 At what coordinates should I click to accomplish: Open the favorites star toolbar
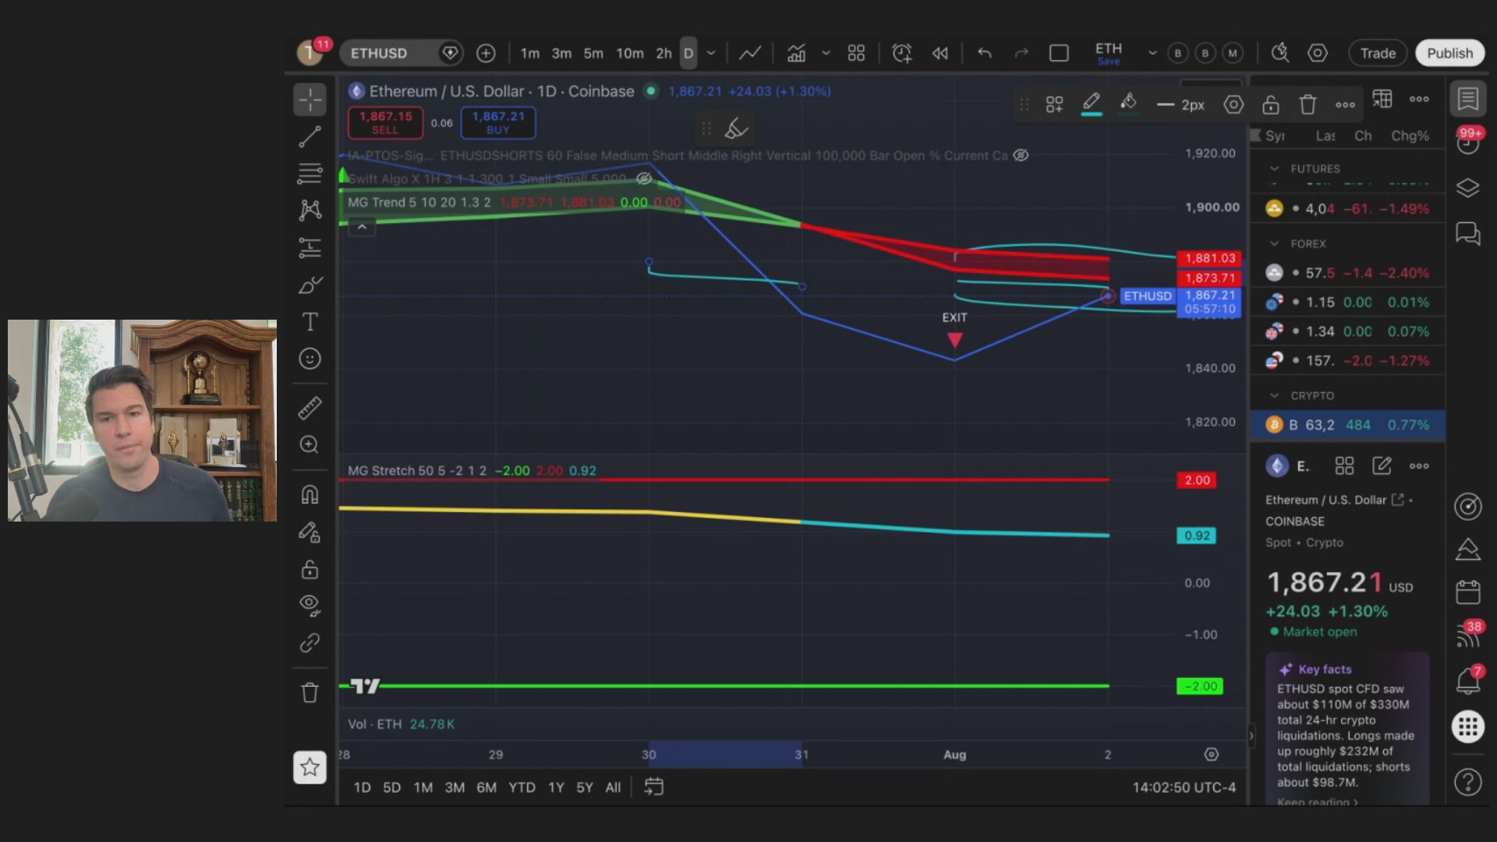click(x=310, y=767)
